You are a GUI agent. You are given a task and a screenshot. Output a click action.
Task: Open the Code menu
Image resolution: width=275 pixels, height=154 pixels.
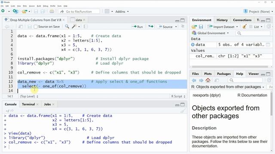13,6
